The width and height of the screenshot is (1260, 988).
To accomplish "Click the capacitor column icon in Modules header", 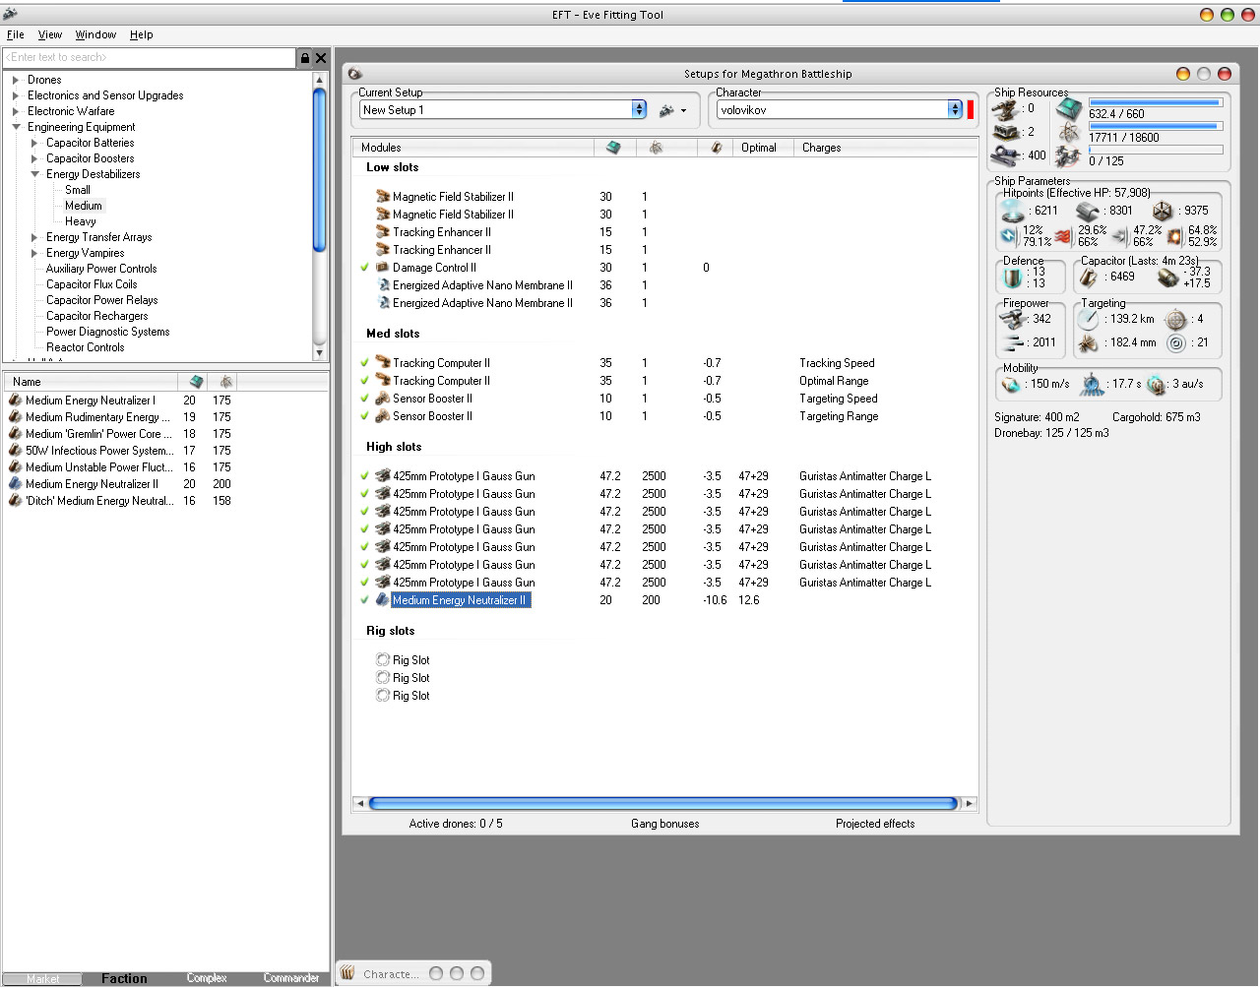I will point(716,148).
